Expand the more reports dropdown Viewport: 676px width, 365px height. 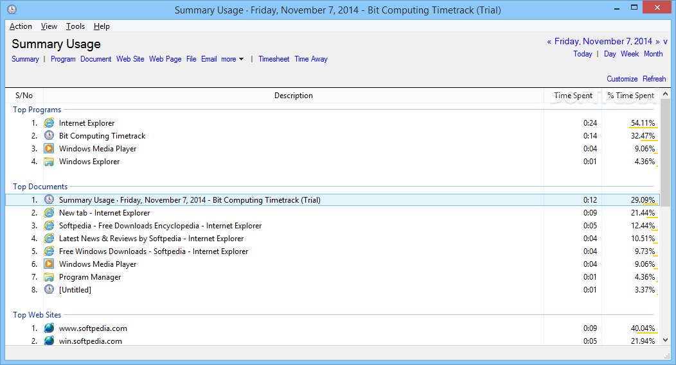pyautogui.click(x=233, y=59)
